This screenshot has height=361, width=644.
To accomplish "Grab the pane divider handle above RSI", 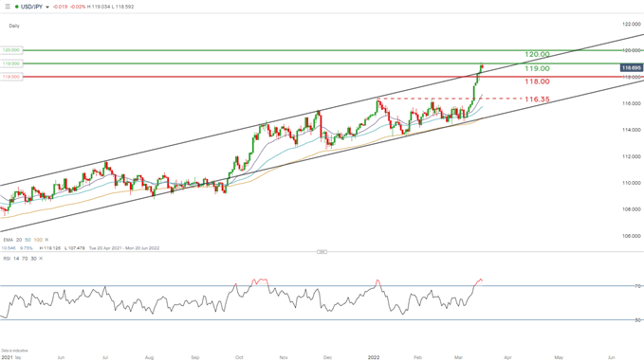I will 322,251.
